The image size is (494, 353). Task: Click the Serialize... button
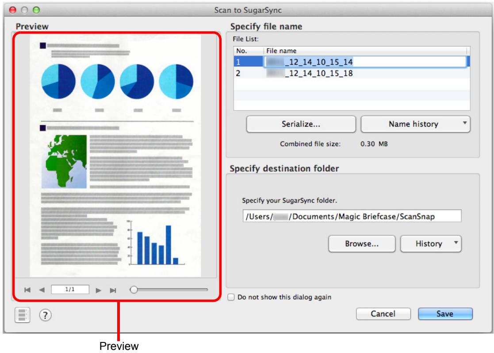coord(301,124)
